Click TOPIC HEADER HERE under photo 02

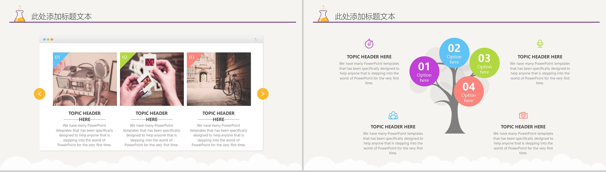click(151, 116)
